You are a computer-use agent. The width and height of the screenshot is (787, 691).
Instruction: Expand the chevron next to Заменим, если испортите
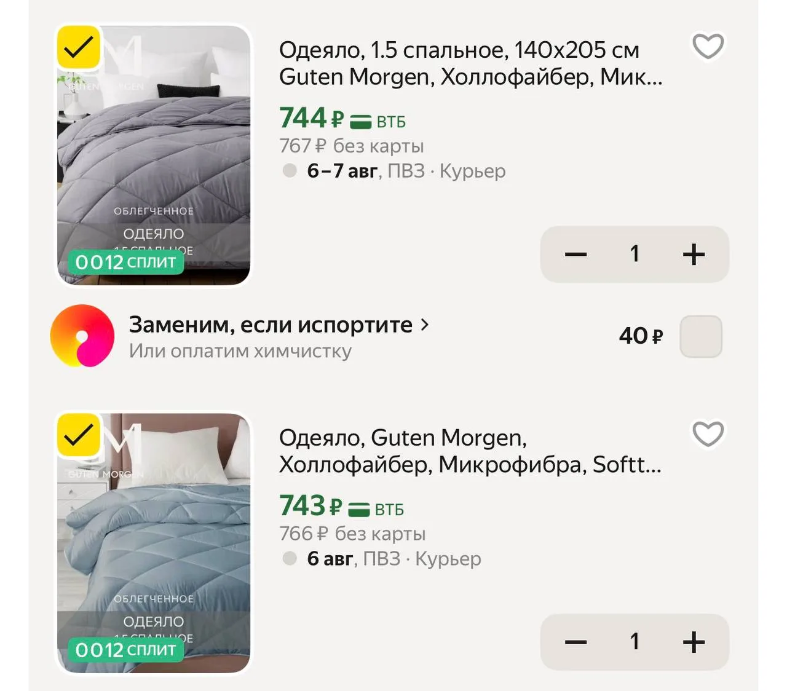coord(424,324)
